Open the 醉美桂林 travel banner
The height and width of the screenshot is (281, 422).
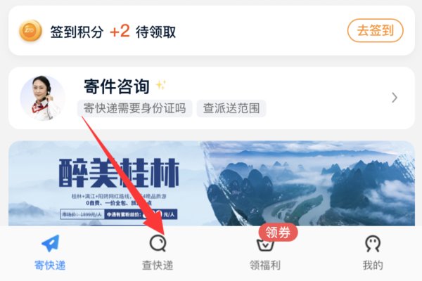point(212,183)
